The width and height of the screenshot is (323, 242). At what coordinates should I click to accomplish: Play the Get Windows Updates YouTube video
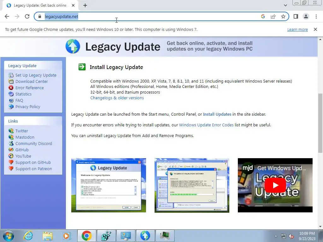(275, 185)
